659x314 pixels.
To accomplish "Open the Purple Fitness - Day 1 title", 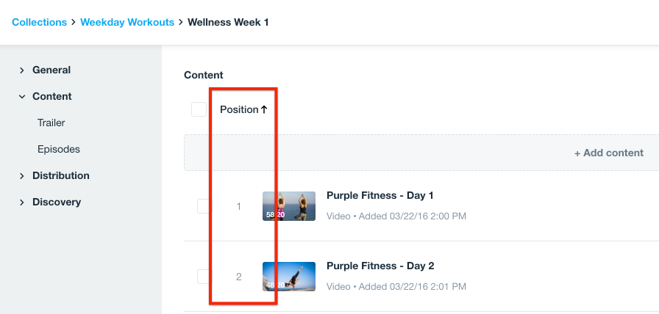I will click(x=380, y=196).
